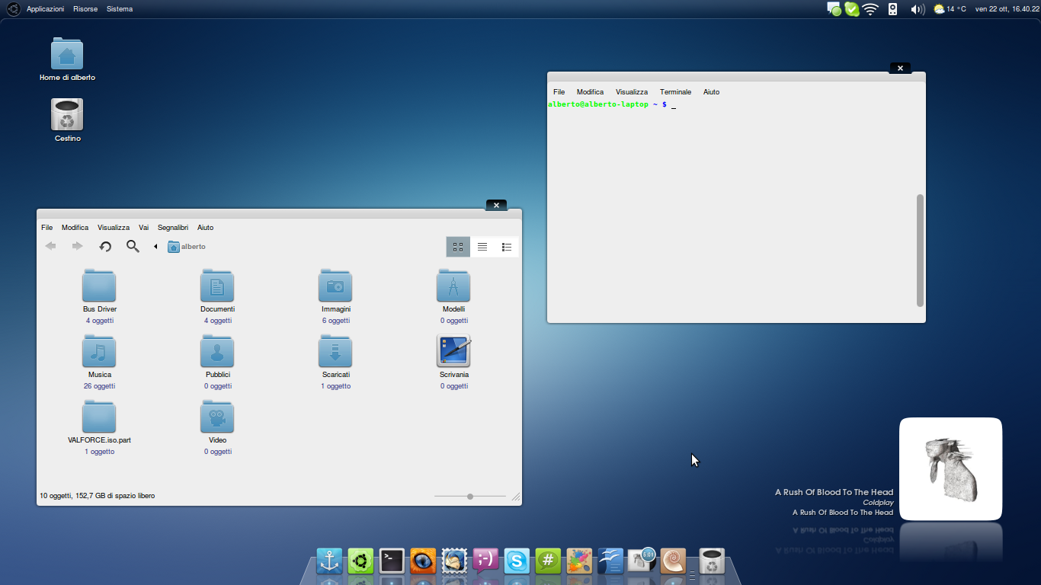Open the Cestino trash desktop icon
Image resolution: width=1041 pixels, height=585 pixels.
pyautogui.click(x=67, y=116)
